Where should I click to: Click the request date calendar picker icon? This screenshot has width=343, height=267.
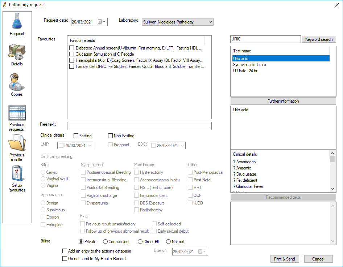pos(100,22)
